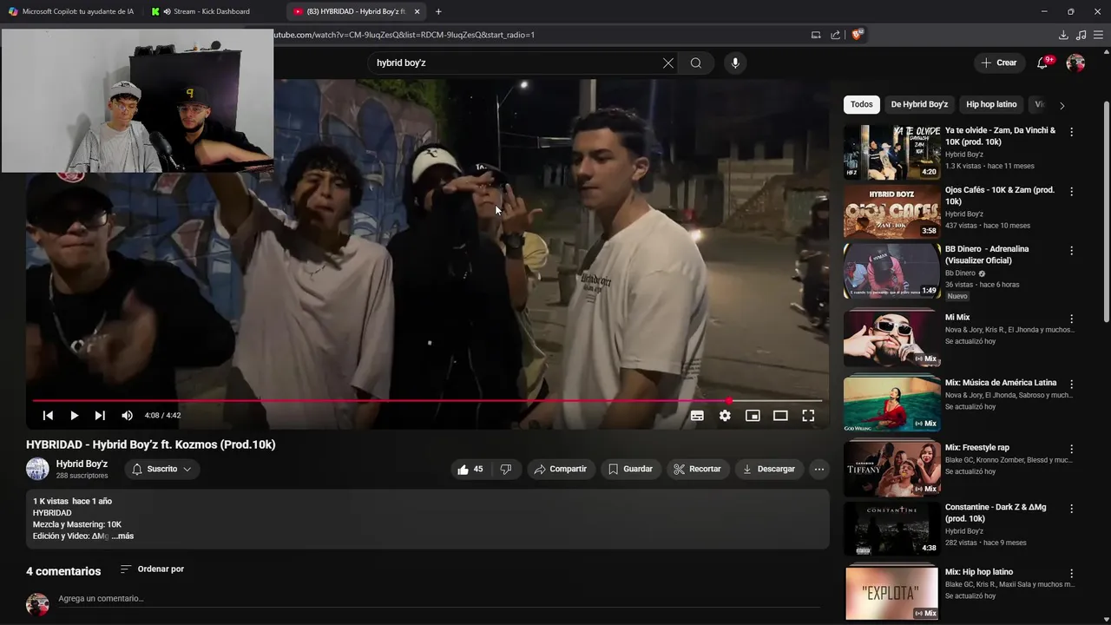The width and height of the screenshot is (1111, 625).
Task: Select the Hip hop latino chip
Action: tap(991, 104)
